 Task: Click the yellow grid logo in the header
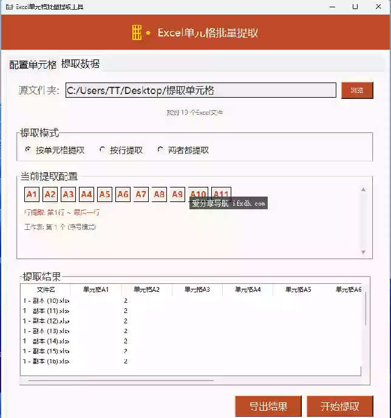tap(137, 33)
